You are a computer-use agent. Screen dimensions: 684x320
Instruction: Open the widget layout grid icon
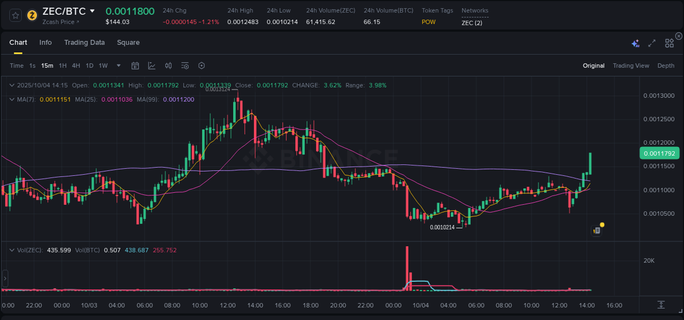(x=669, y=43)
